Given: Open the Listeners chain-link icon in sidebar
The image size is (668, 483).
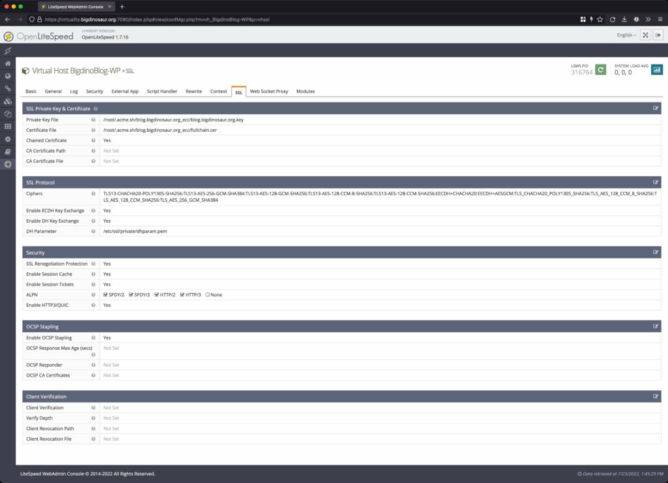Looking at the screenshot, I should click(x=8, y=89).
